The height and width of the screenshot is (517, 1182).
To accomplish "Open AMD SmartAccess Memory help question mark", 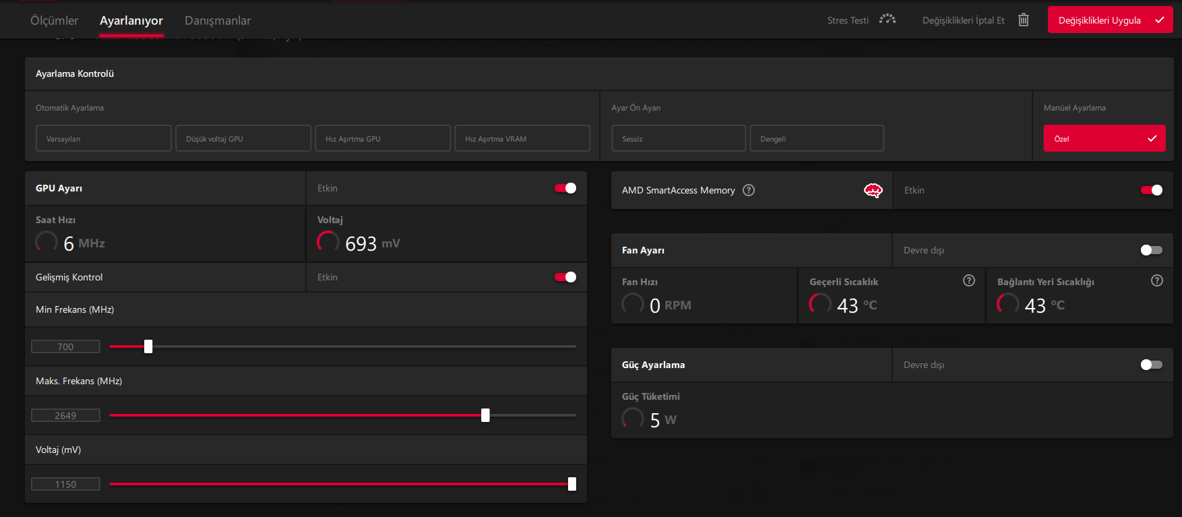I will coord(749,190).
